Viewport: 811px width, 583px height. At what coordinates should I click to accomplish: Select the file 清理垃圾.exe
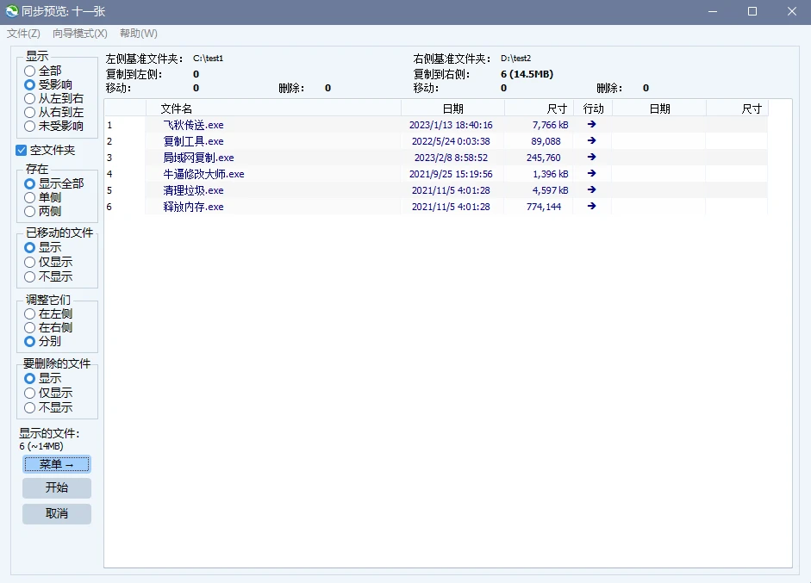click(193, 190)
